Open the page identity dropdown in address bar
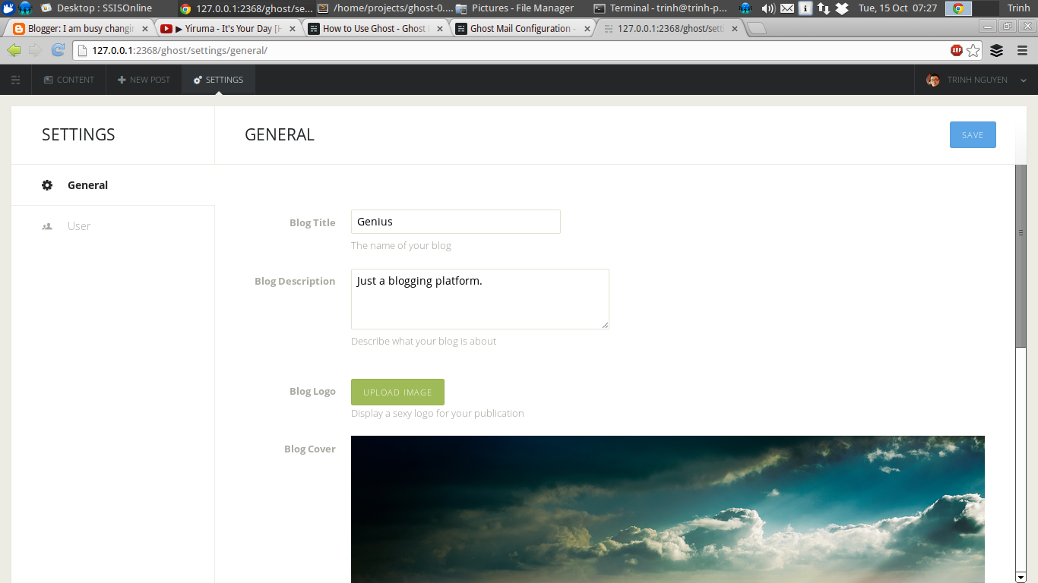The image size is (1038, 583). click(x=81, y=51)
